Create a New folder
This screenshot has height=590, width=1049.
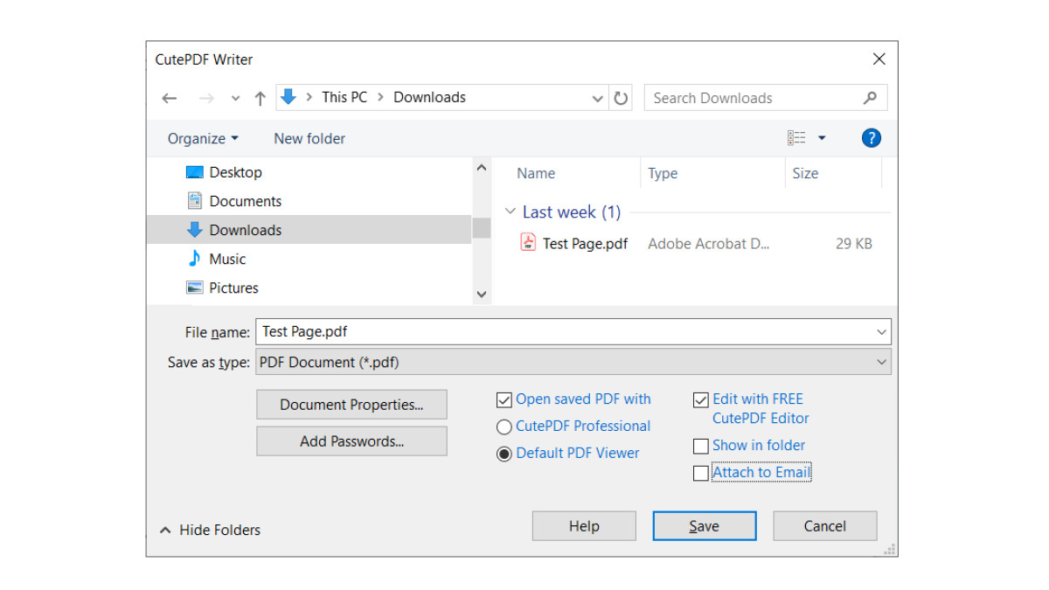pyautogui.click(x=309, y=137)
